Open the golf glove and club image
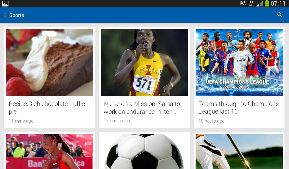 [239, 151]
